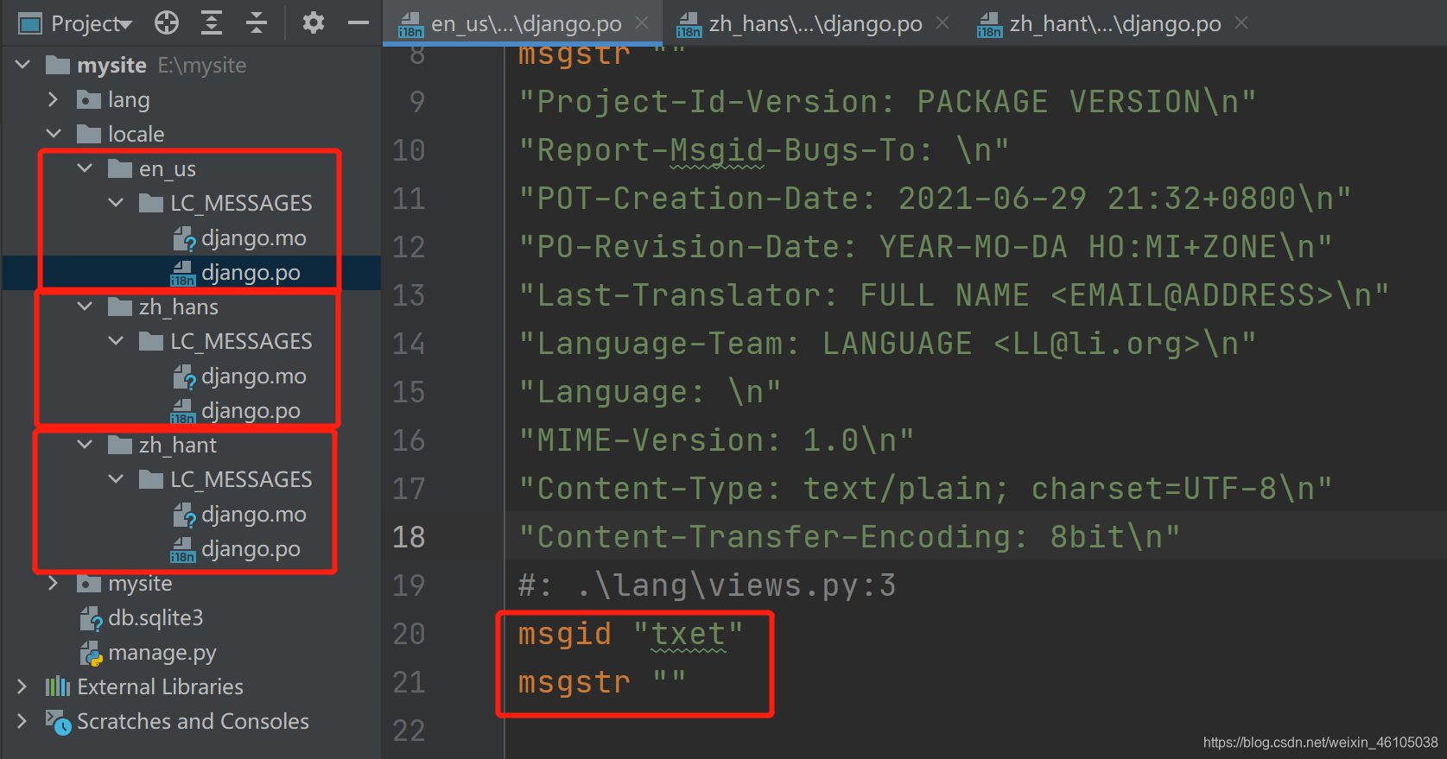The height and width of the screenshot is (759, 1447).
Task: Click the POT-Creation-Date line
Action: [x=935, y=198]
